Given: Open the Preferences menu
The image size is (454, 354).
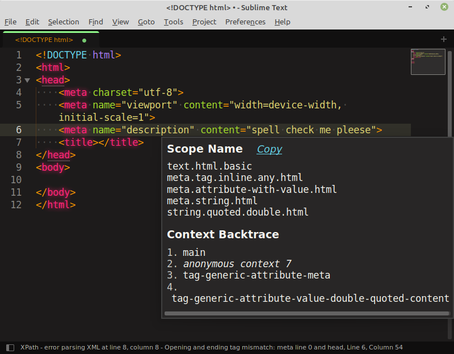Looking at the screenshot, I should (245, 22).
